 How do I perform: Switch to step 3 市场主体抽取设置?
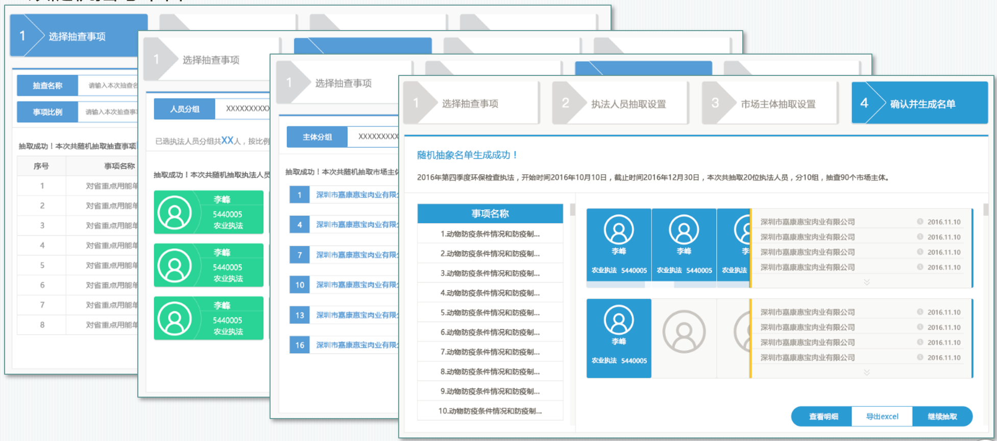point(770,104)
